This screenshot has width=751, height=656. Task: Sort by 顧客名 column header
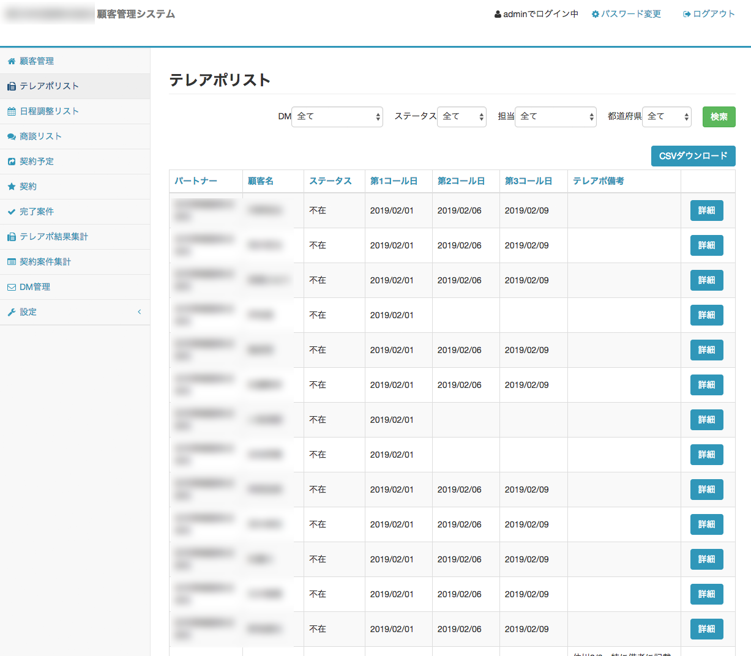click(261, 181)
